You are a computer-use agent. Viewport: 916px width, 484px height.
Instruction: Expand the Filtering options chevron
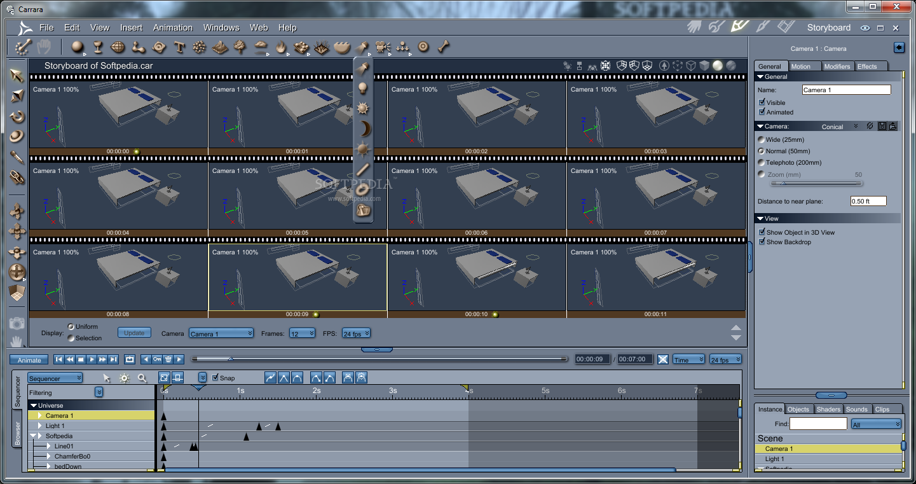click(99, 392)
